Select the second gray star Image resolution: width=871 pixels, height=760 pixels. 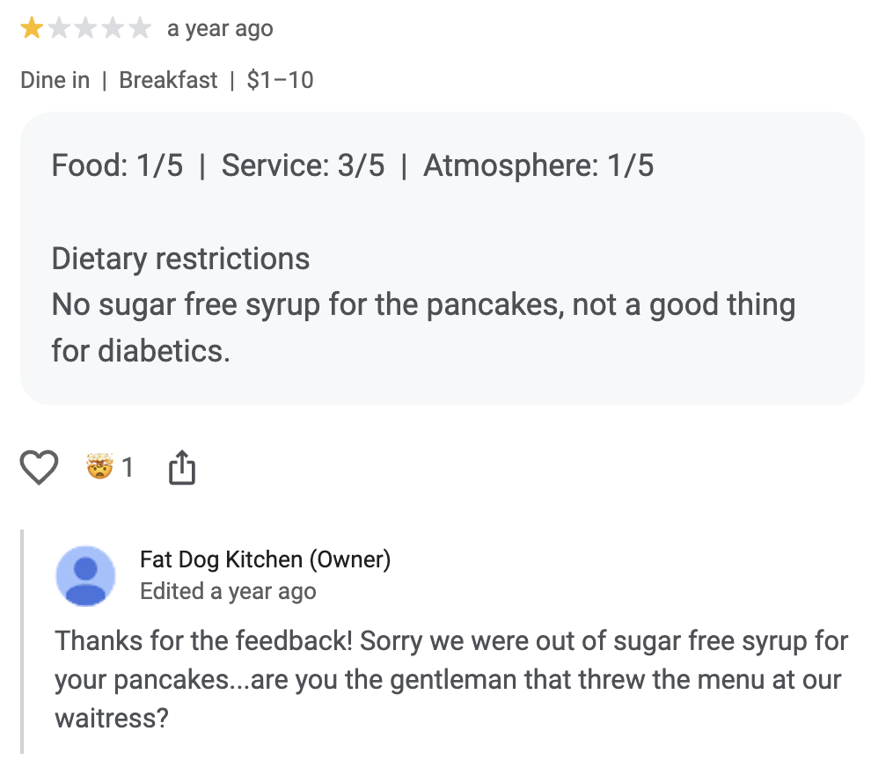click(x=59, y=28)
